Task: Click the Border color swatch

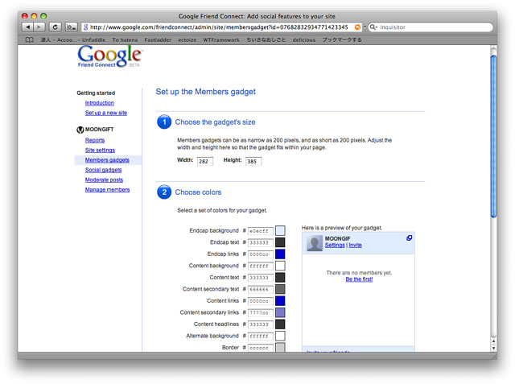Action: click(x=280, y=347)
